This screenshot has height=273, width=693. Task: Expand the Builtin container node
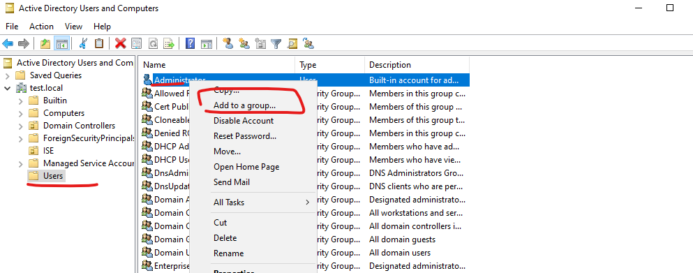[x=21, y=101]
